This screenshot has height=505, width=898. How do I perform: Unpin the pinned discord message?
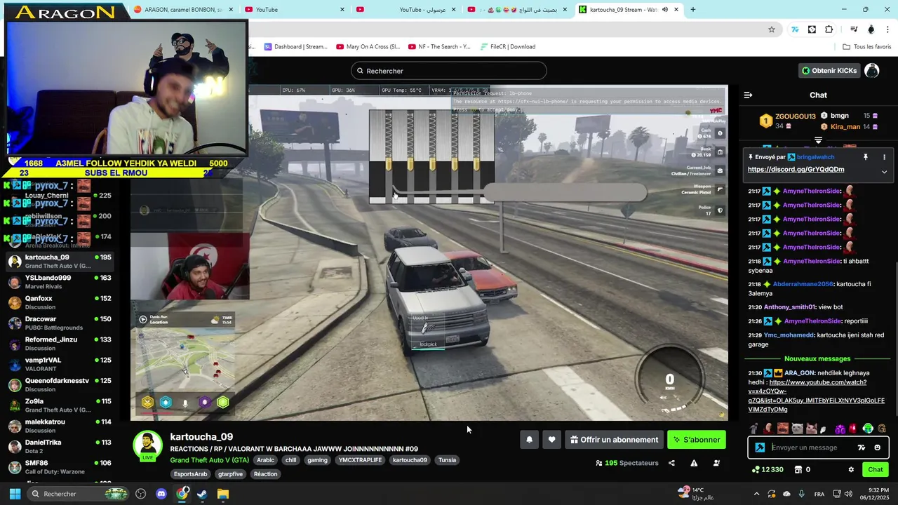(866, 157)
